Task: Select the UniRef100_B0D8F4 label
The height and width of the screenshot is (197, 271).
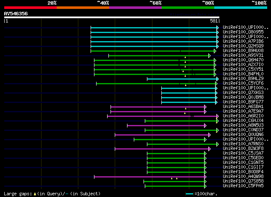Action: point(243,172)
